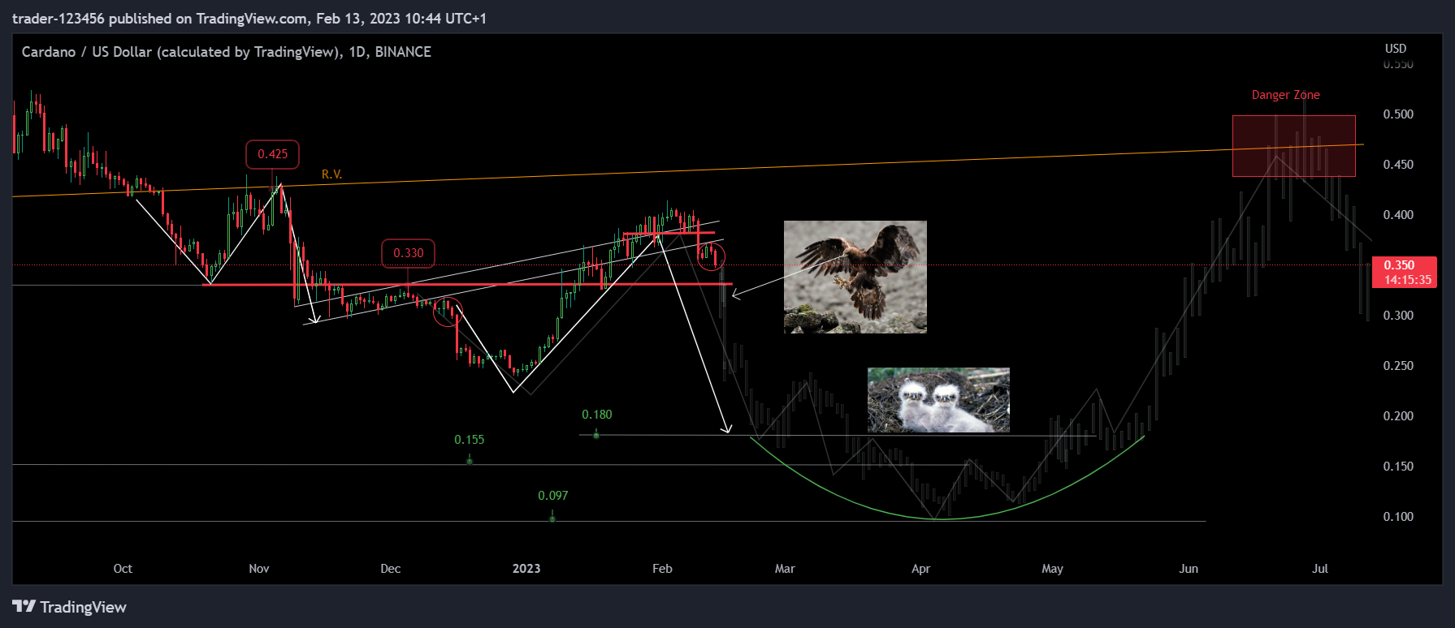Click the 0.450 price axis value

(x=1398, y=165)
